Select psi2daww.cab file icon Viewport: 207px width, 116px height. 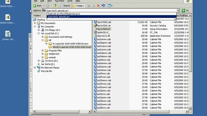(95, 53)
